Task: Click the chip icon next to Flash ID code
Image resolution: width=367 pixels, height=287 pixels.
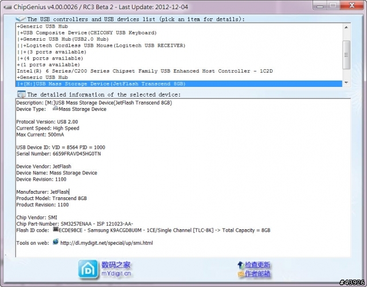Action: point(56,229)
